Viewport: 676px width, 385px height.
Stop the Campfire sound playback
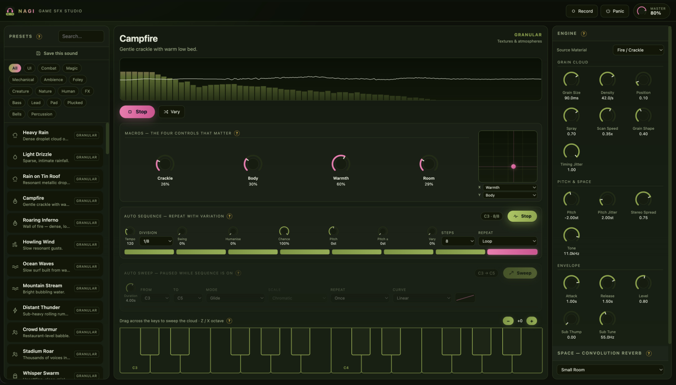pyautogui.click(x=137, y=112)
